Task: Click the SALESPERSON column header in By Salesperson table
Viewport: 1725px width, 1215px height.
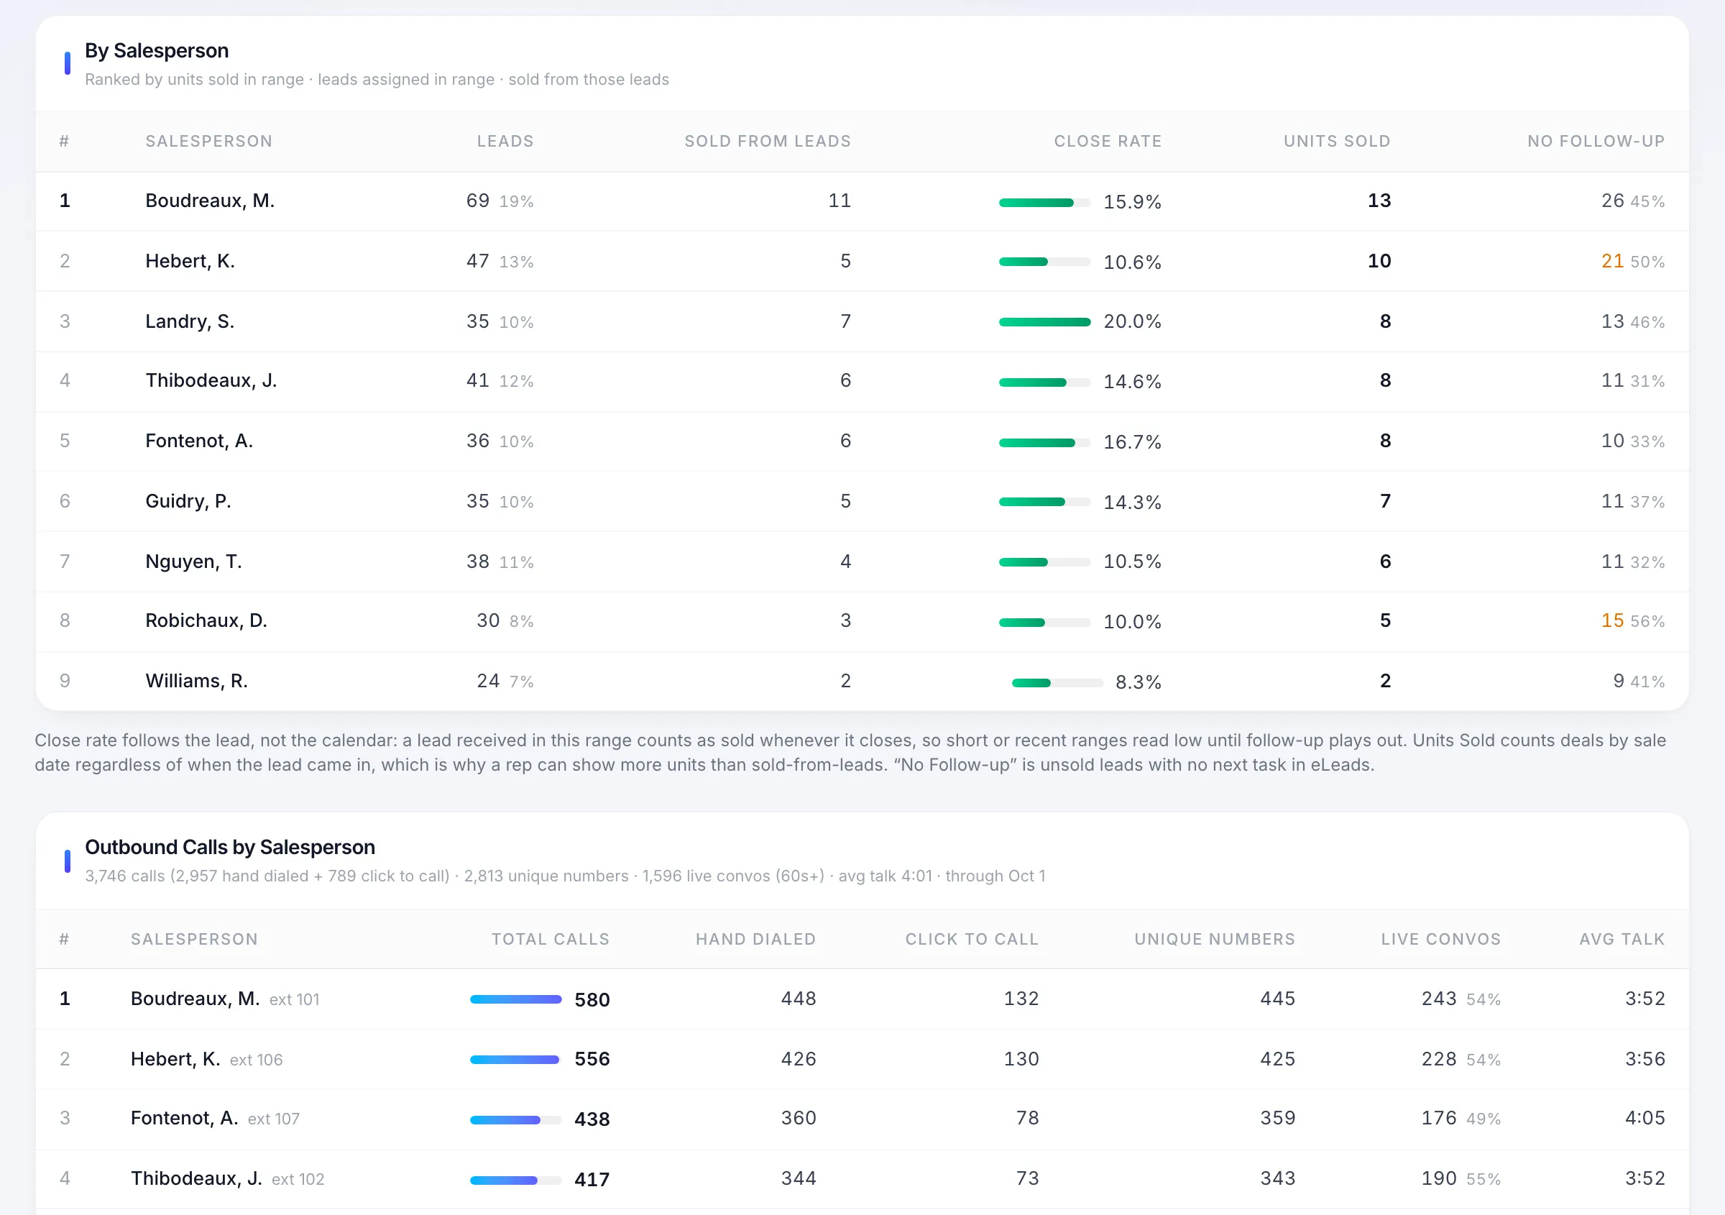Action: coord(209,141)
